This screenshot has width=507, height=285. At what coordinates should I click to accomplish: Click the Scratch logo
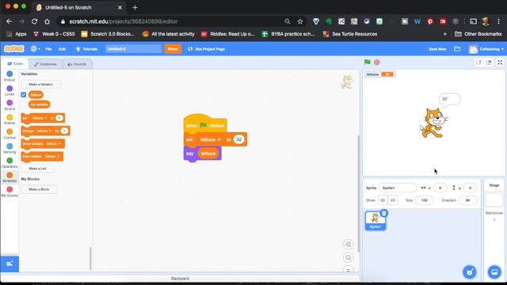click(14, 49)
